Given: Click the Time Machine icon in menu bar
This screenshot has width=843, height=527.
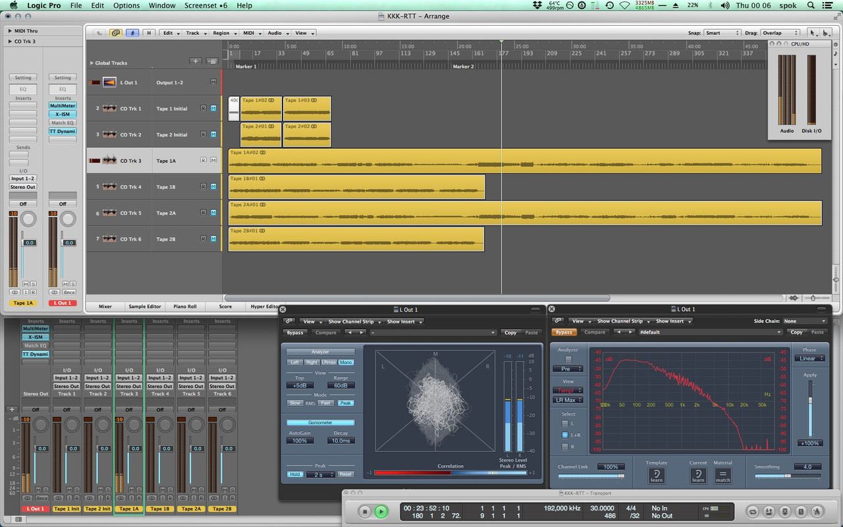Looking at the screenshot, I should coord(610,5).
